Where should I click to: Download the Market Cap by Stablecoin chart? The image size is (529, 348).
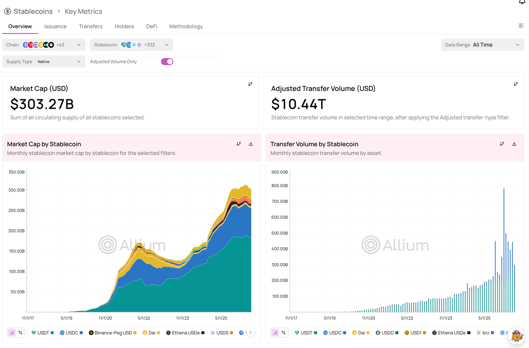point(251,144)
